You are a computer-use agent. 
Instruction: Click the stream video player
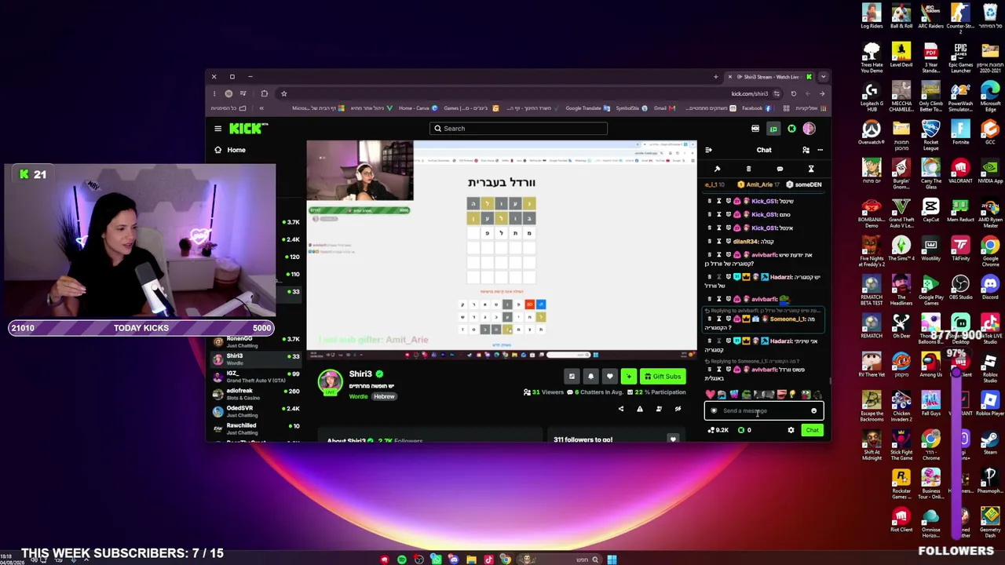pyautogui.click(x=501, y=250)
